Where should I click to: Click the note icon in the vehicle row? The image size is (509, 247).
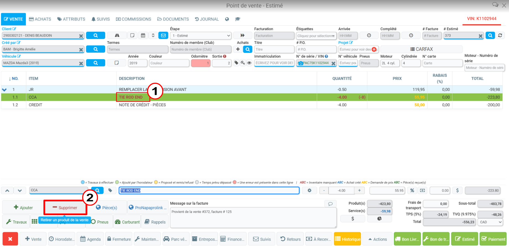[x=117, y=63]
